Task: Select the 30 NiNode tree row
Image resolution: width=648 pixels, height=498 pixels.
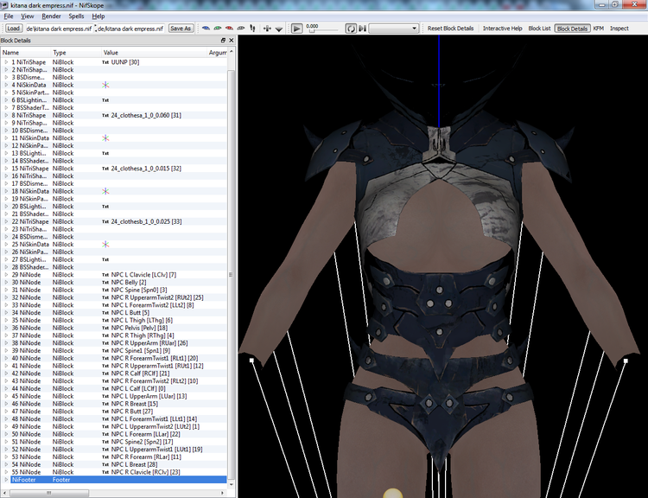Action: (114, 282)
